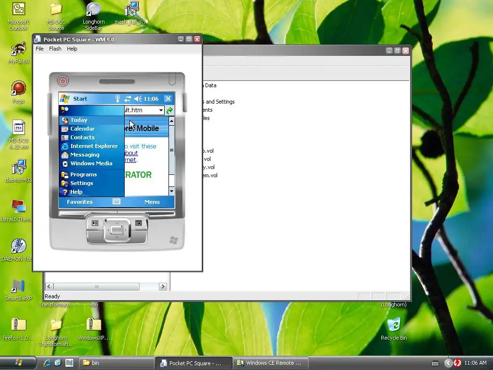Screen dimensions: 493x370
Task: Click the green Go arrow next to the address bar
Action: click(169, 110)
